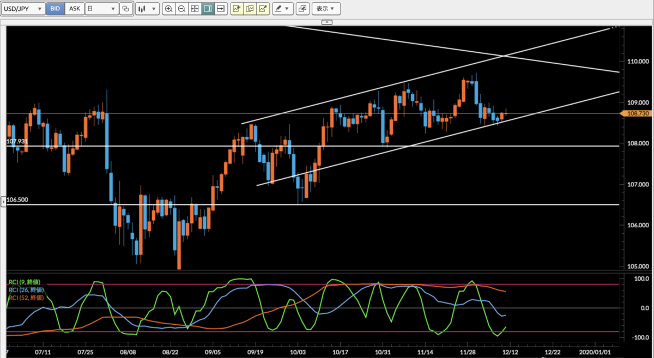Zoom in on the chart
The image size is (654, 358).
click(x=169, y=9)
